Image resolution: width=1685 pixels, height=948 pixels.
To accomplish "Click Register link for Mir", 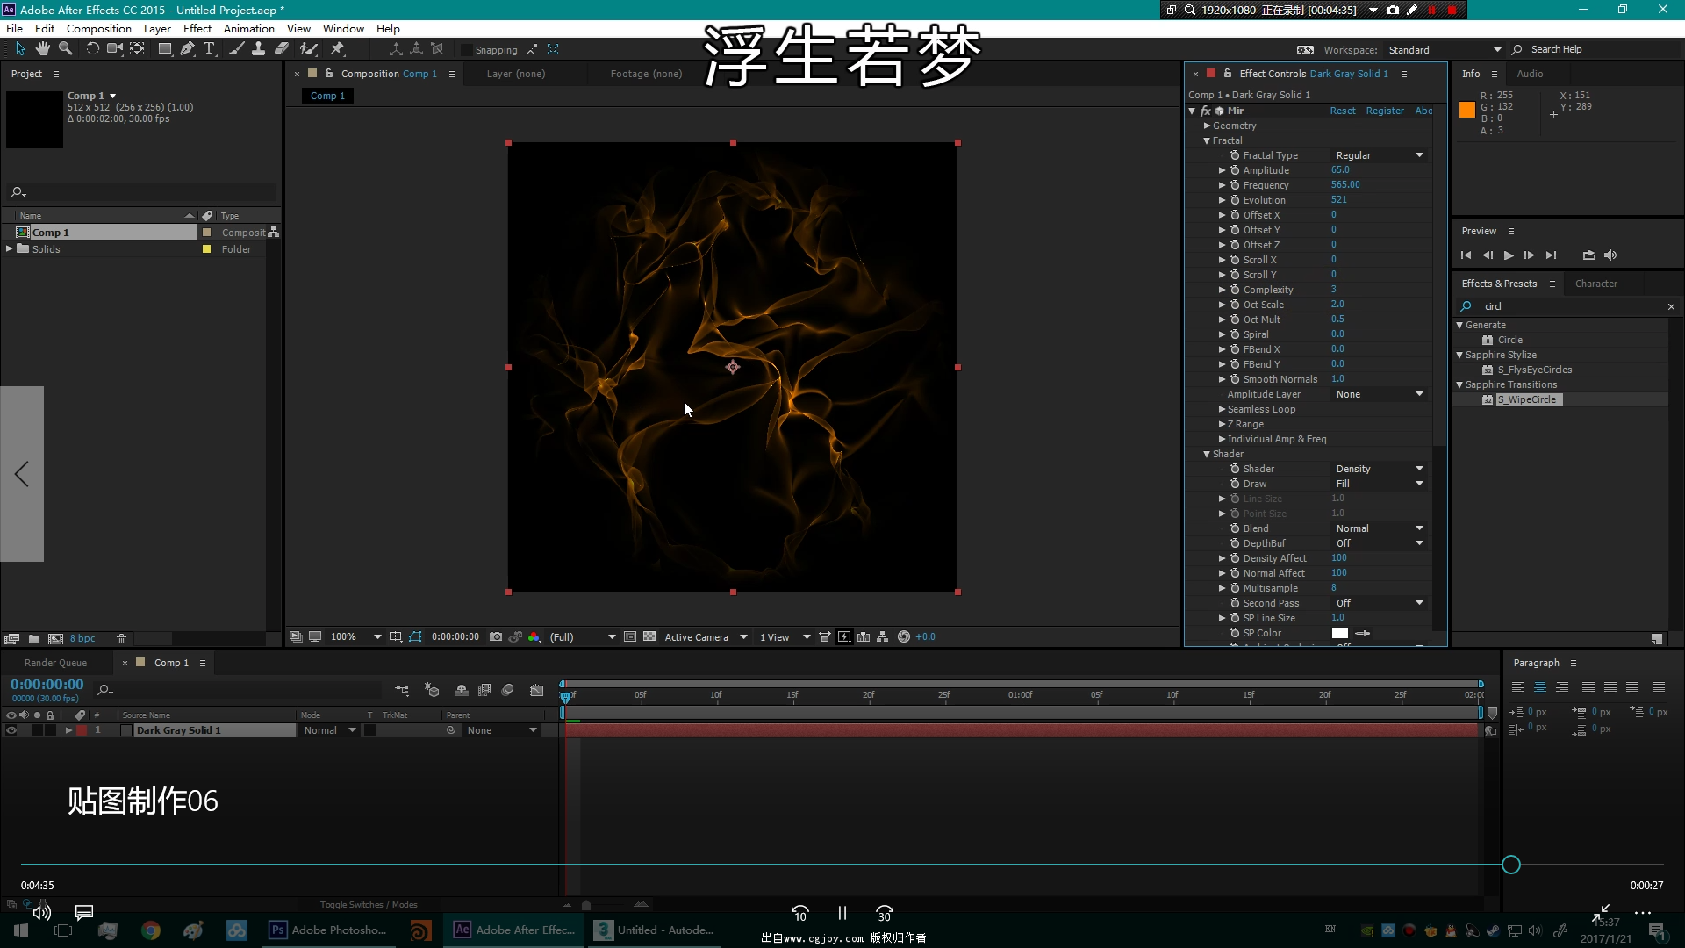I will [x=1385, y=111].
